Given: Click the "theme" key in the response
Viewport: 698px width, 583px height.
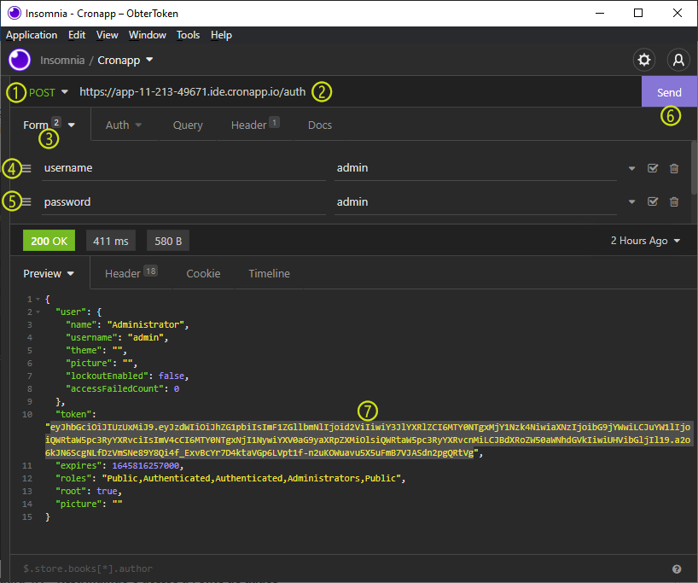Looking at the screenshot, I should pos(84,351).
